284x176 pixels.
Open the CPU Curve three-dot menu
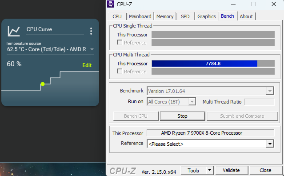click(x=91, y=31)
